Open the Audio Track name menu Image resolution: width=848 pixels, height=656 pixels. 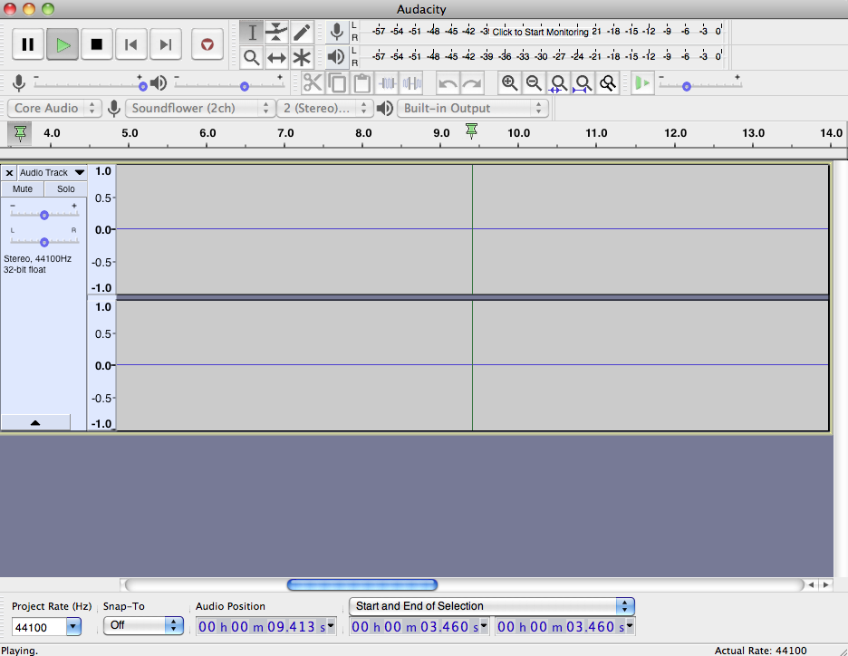52,172
